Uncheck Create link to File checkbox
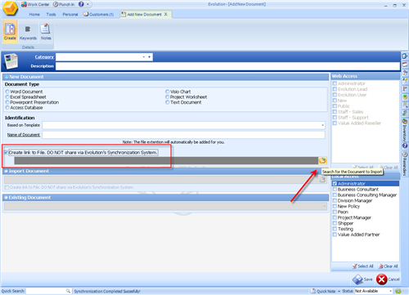409x295 pixels. coord(6,153)
